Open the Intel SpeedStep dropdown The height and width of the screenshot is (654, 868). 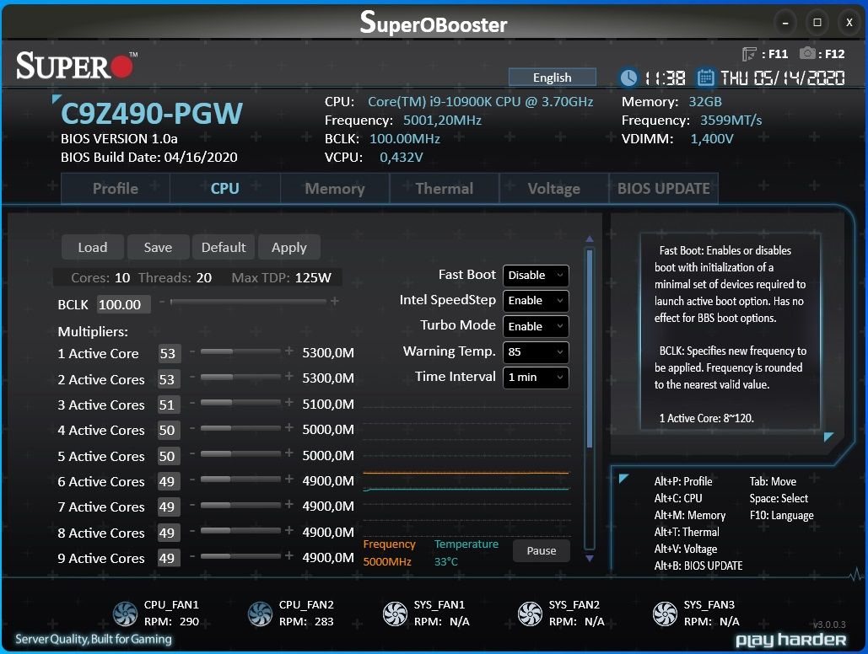[x=536, y=301]
